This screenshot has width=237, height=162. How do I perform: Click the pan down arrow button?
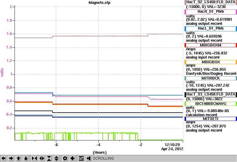[x=26, y=158]
